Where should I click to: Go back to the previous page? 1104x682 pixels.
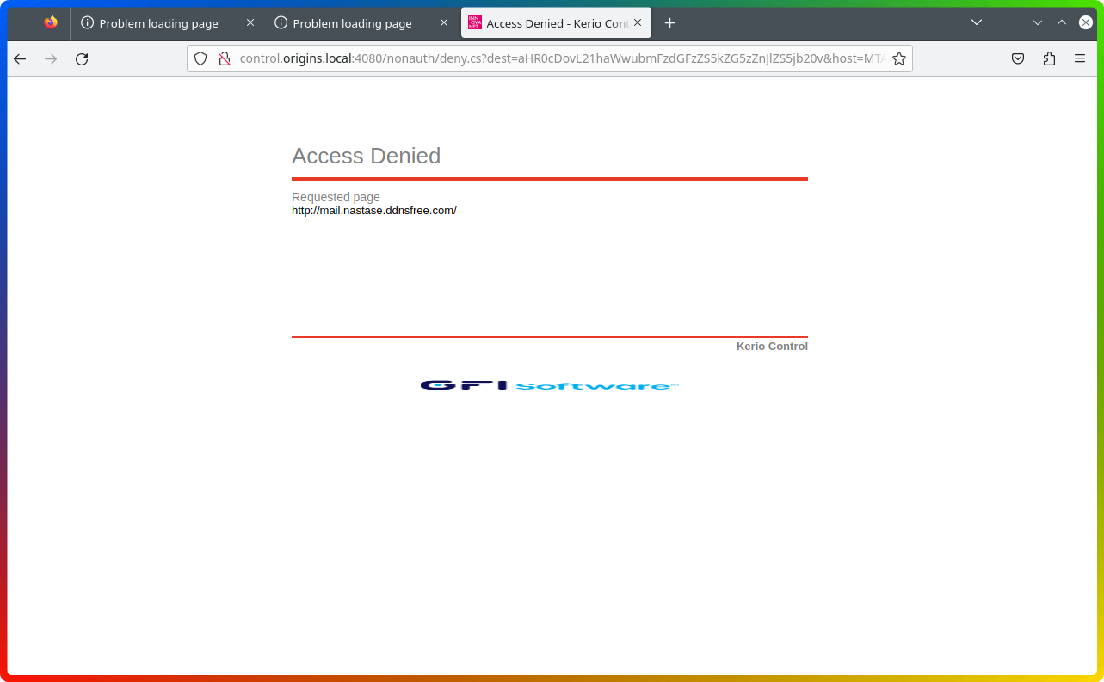tap(20, 58)
